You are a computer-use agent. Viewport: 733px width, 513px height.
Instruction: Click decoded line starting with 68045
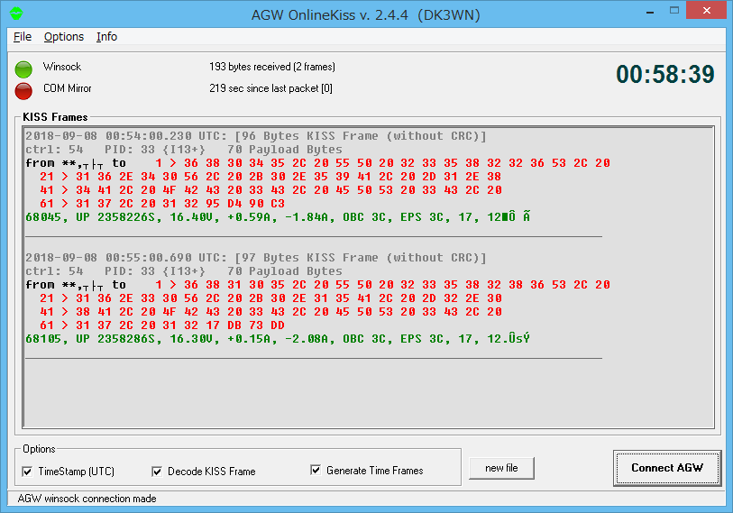point(278,217)
